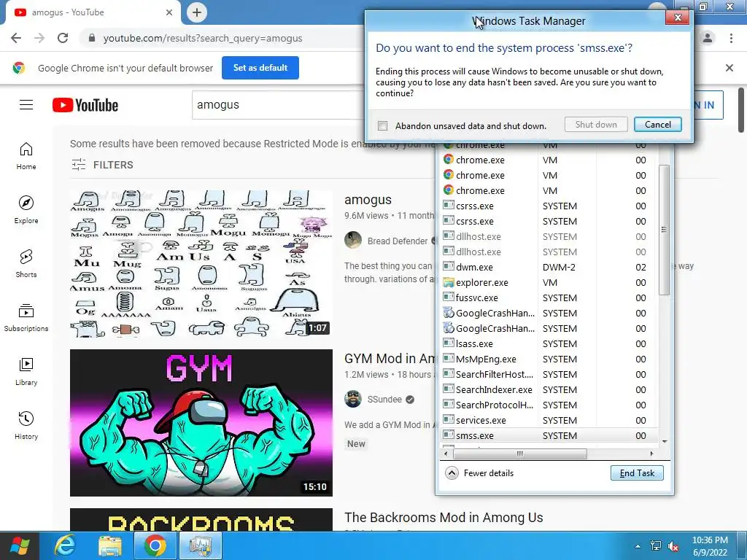The image size is (747, 560).
Task: Click 'The Backrooms Mod in Among Us' title
Action: point(444,517)
